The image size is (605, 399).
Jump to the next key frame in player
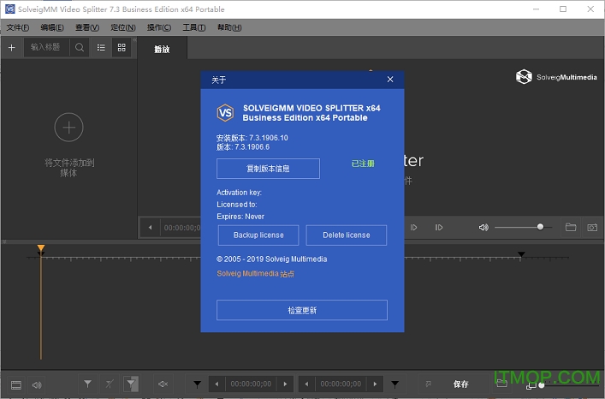pyautogui.click(x=439, y=227)
